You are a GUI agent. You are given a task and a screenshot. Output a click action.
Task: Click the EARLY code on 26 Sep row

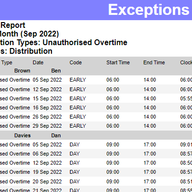78,117
